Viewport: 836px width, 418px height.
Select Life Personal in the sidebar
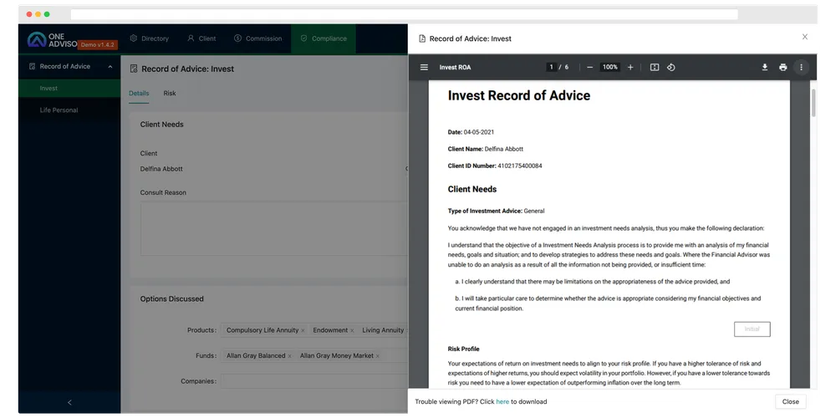tap(69, 110)
